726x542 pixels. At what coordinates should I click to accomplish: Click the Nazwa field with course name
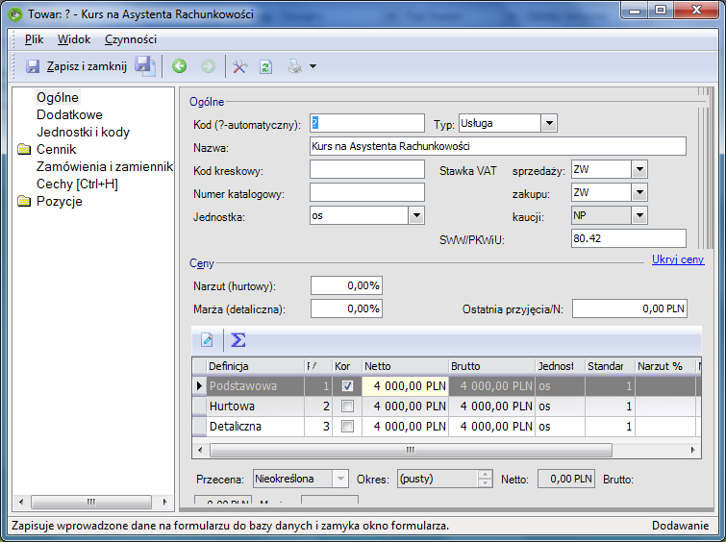(498, 146)
